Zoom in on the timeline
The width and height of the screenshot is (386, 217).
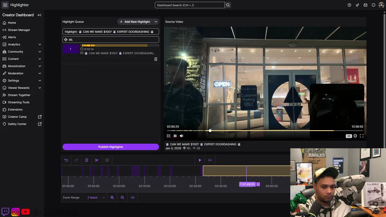point(112,197)
